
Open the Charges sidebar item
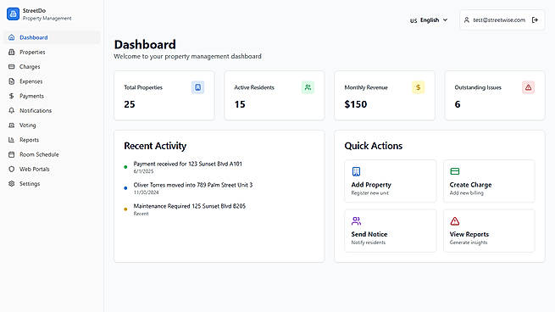52,67
